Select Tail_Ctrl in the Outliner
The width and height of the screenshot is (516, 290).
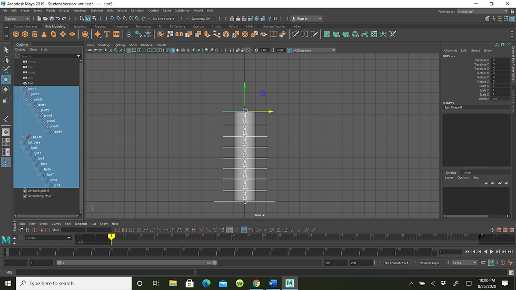click(x=36, y=137)
